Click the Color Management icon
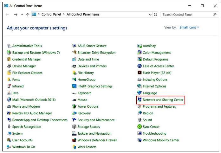Image resolution: width=221 pixels, height=153 pixels. click(140, 53)
